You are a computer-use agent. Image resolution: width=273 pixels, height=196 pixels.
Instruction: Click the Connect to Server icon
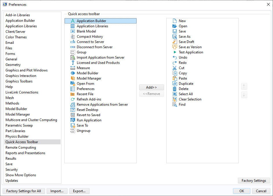pos(72,42)
